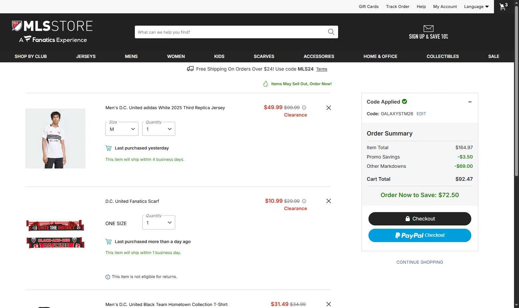Click the white jersey product thumbnail
The height and width of the screenshot is (308, 519).
point(55,139)
